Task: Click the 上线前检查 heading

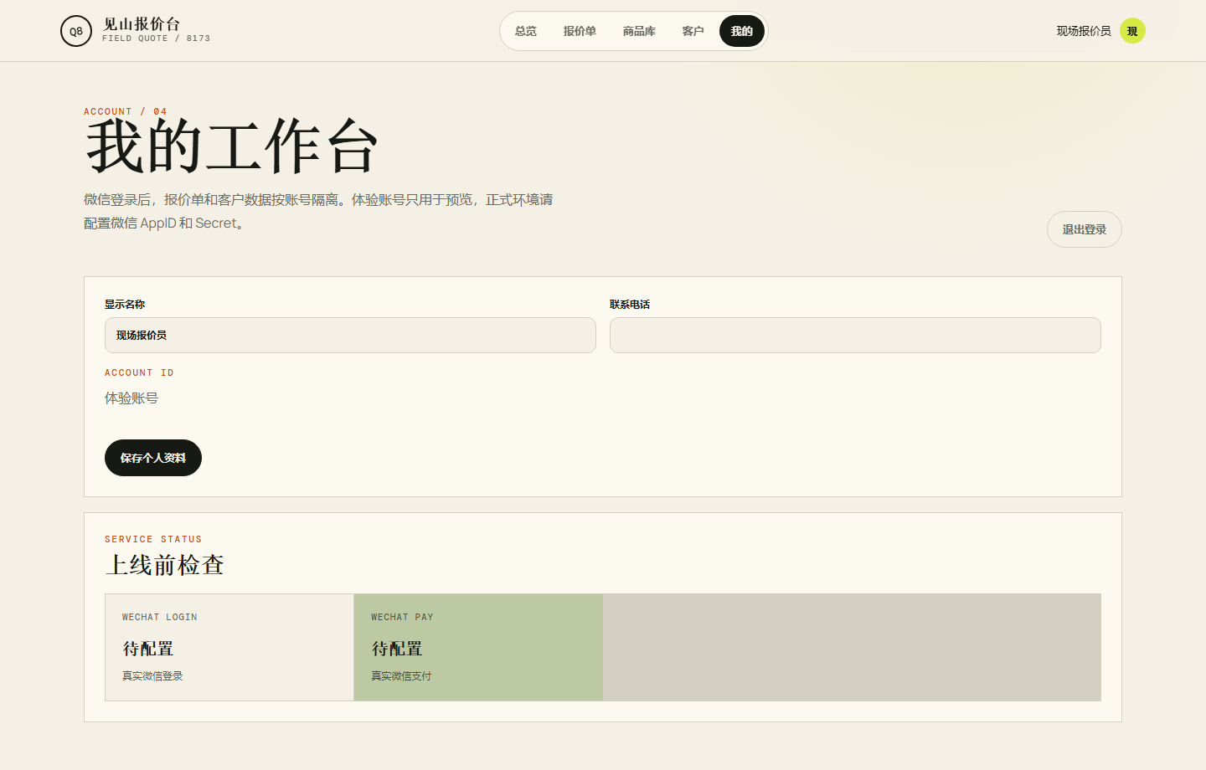Action: click(x=165, y=565)
